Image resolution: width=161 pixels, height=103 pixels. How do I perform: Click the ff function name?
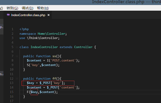(54, 79)
